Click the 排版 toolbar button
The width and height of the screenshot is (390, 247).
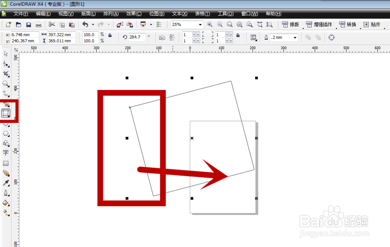(x=290, y=25)
